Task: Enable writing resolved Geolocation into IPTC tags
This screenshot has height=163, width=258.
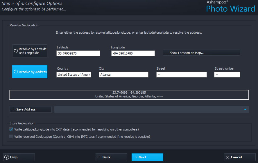Action: (x=11, y=137)
